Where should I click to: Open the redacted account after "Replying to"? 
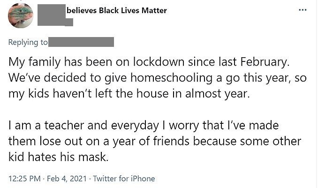click(x=82, y=42)
